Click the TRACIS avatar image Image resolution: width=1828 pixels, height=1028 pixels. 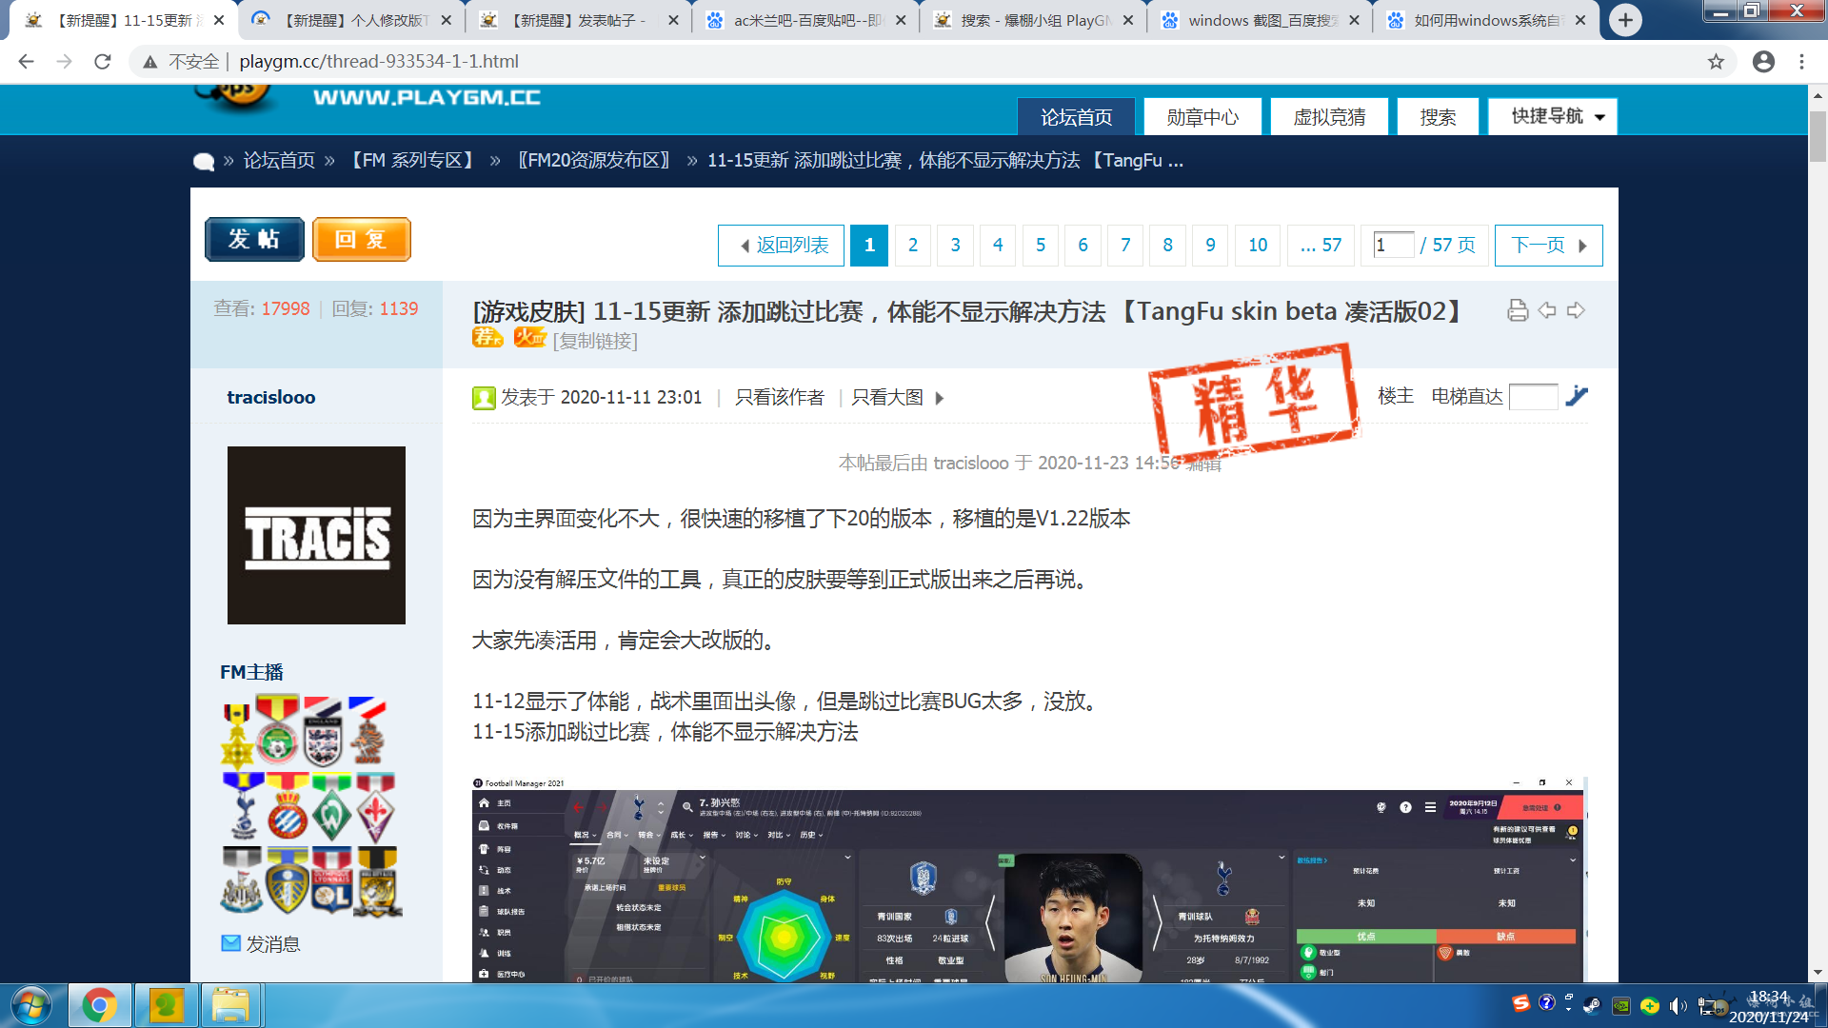(x=316, y=535)
